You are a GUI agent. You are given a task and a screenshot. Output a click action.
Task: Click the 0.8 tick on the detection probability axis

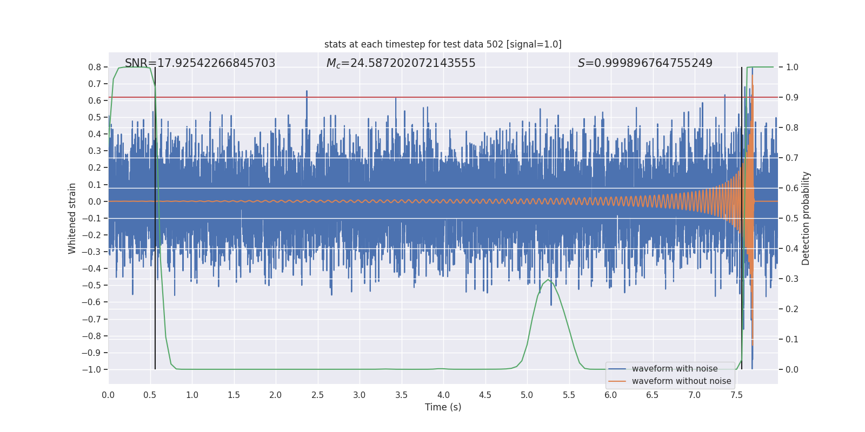coord(792,127)
